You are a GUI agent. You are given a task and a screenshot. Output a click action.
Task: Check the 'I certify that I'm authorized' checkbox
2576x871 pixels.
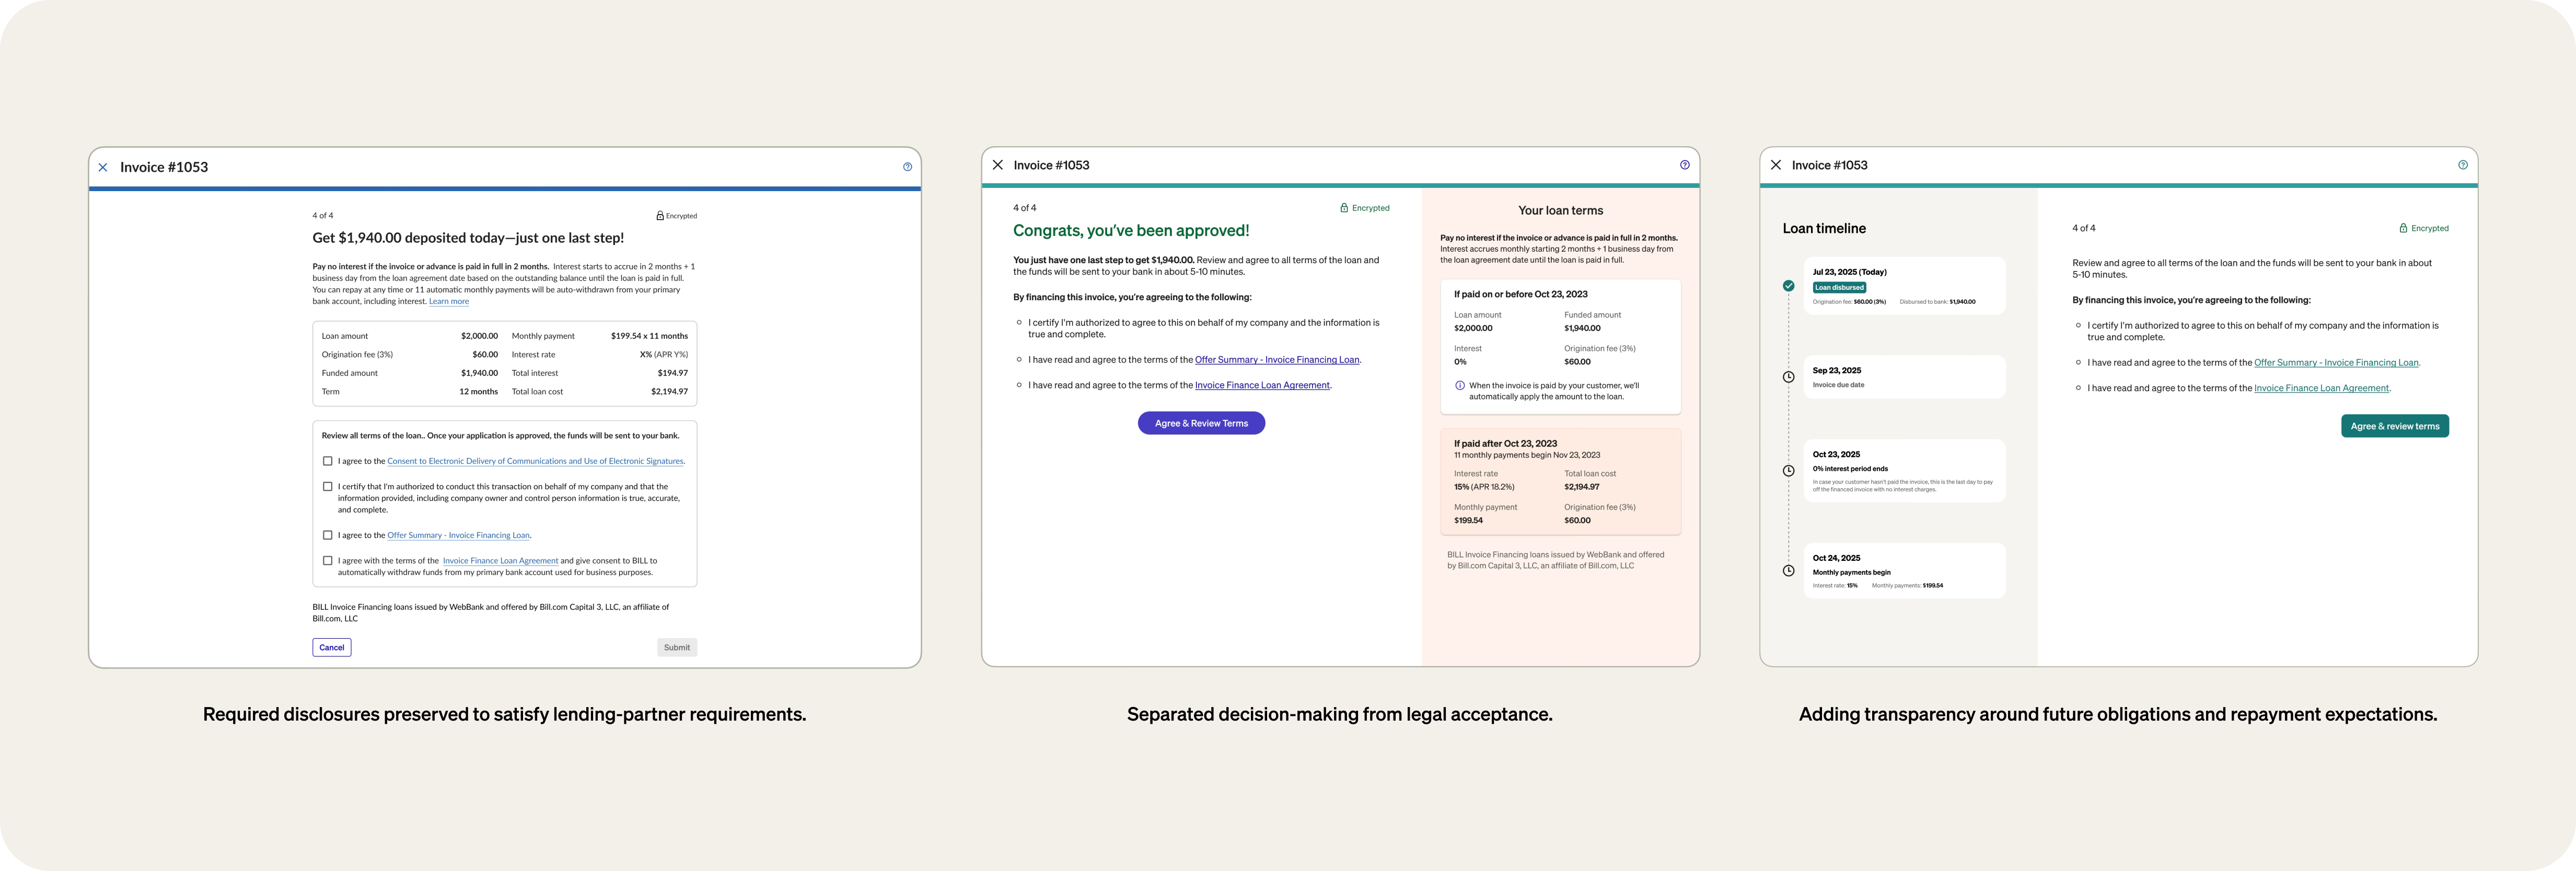pyautogui.click(x=327, y=487)
